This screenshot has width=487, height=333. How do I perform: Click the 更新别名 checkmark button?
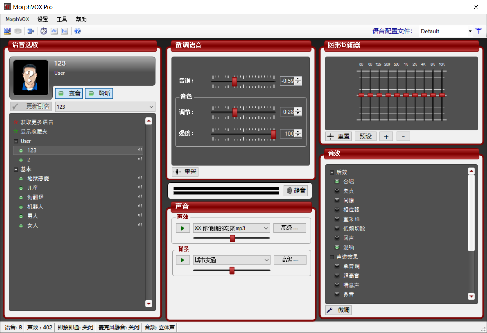click(31, 106)
